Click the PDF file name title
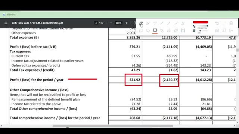Image resolution: width=239 pixels, height=134 pixels. coord(37,23)
